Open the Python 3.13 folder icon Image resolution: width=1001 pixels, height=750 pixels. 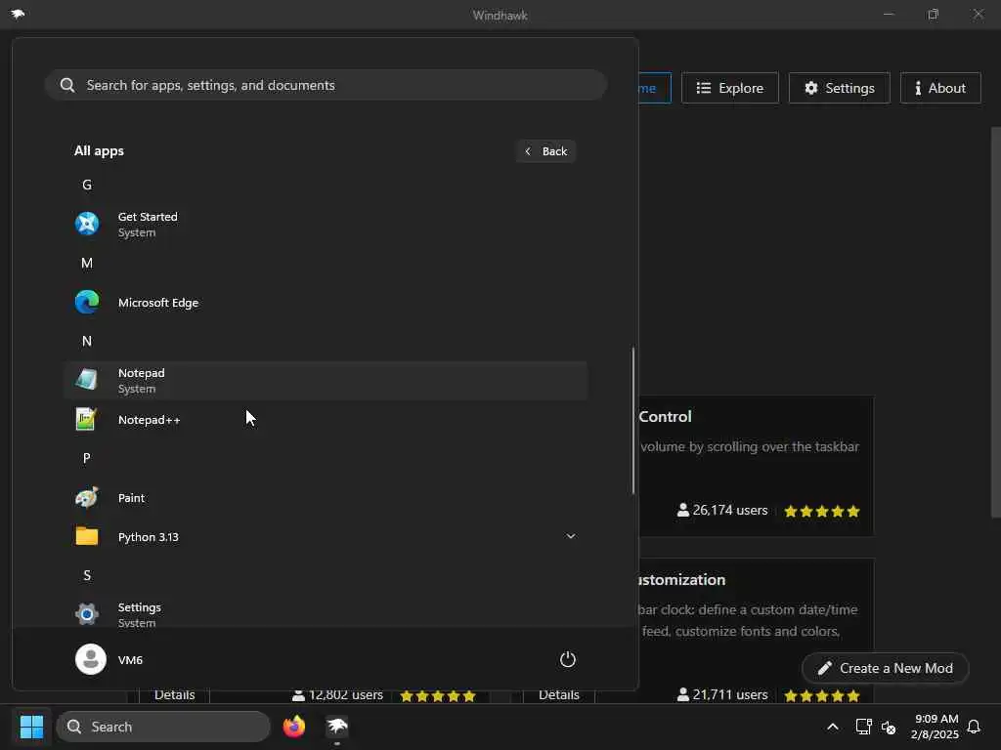point(87,536)
